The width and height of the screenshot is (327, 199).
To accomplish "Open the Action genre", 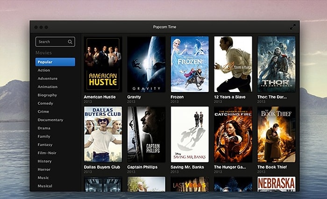I will pyautogui.click(x=44, y=70).
